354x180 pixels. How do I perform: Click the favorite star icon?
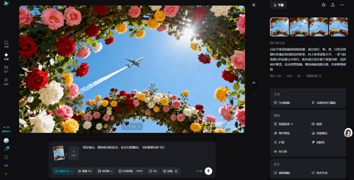click(324, 5)
